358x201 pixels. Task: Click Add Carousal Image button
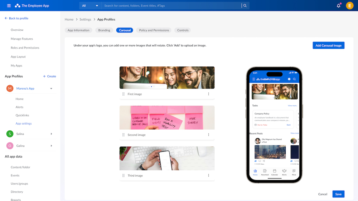coord(328,45)
